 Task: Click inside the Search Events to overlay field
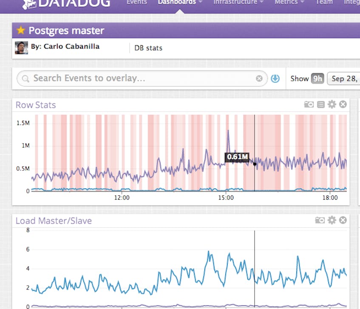click(128, 78)
